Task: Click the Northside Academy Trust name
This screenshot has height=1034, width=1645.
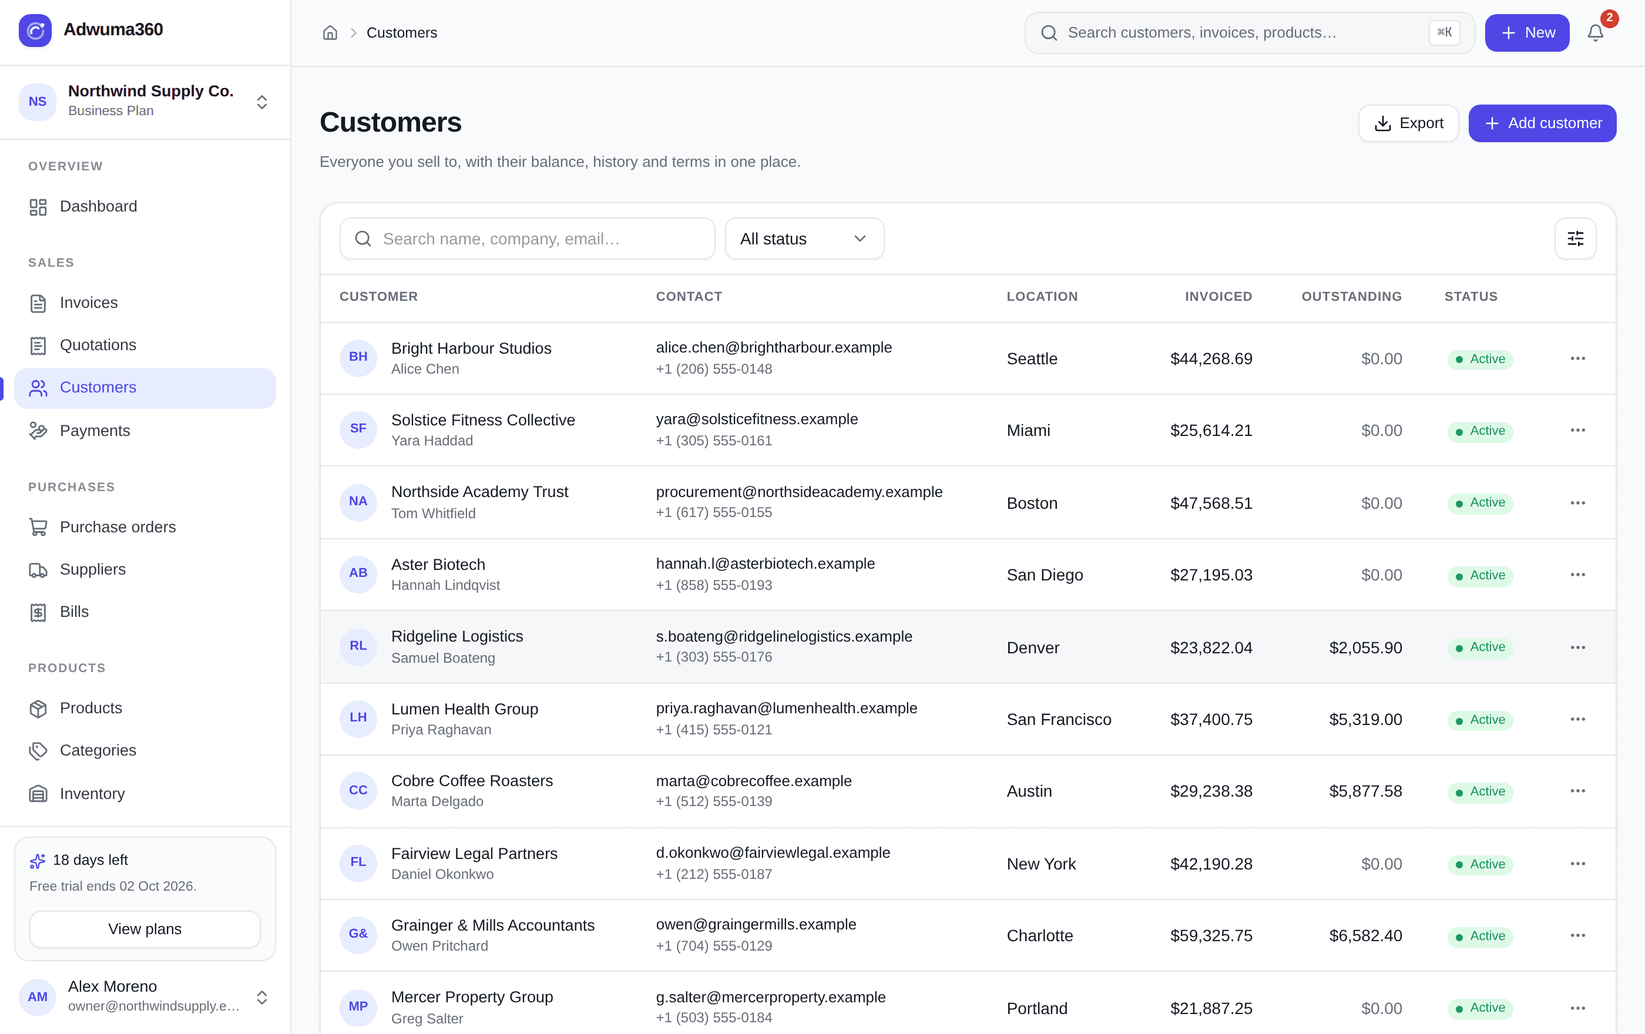Action: [x=479, y=492]
